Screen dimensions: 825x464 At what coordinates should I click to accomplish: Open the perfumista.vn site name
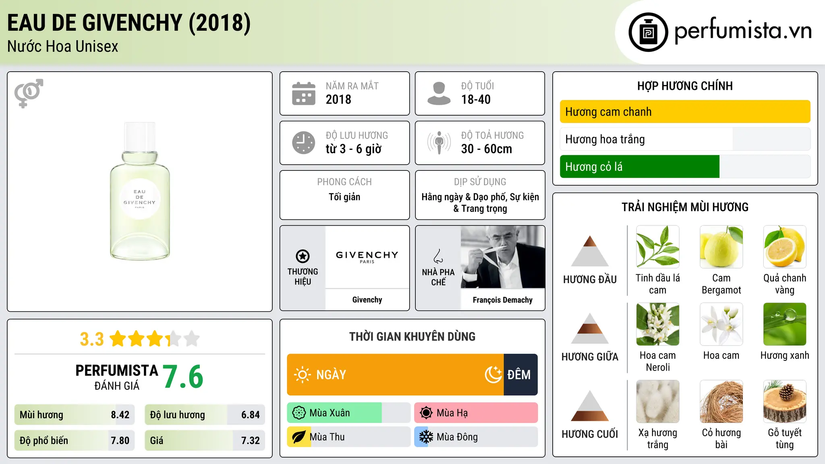[743, 31]
